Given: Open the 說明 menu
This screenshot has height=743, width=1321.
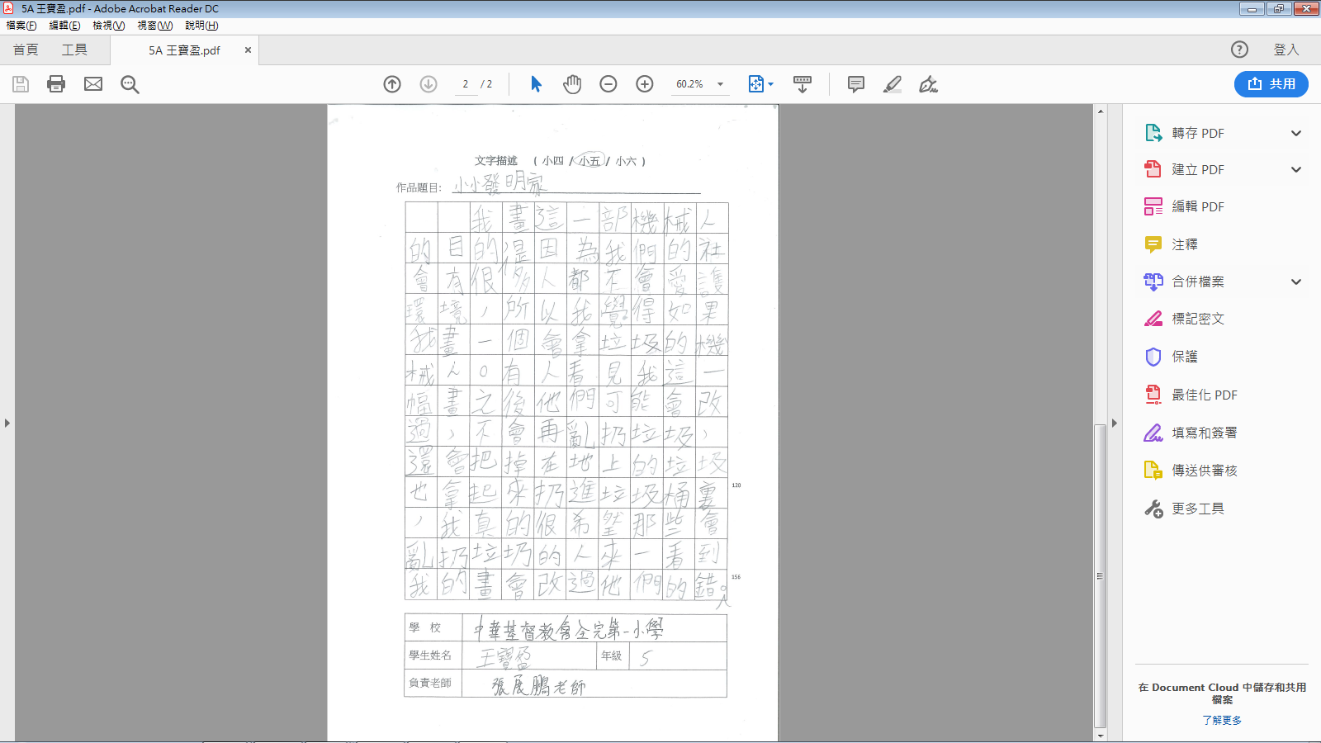Looking at the screenshot, I should point(201,26).
